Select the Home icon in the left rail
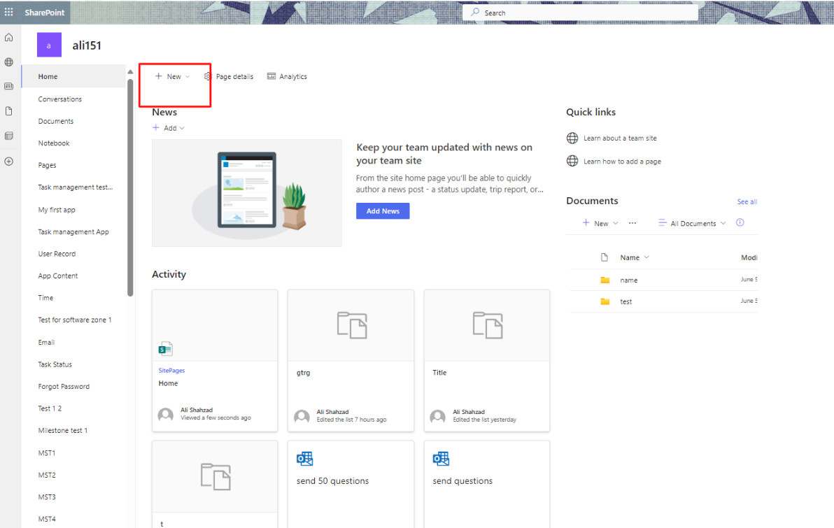The height and width of the screenshot is (528, 834). pos(8,37)
